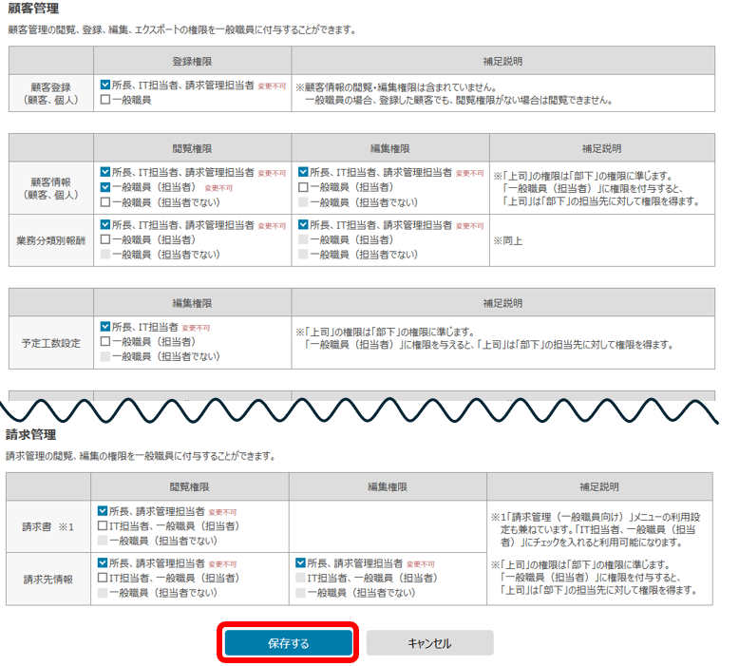Screen dimensions: 739x666
Task: Check IT担当者、一般職員（担当者） for 請求書 閲覧権限
Action: [x=104, y=525]
